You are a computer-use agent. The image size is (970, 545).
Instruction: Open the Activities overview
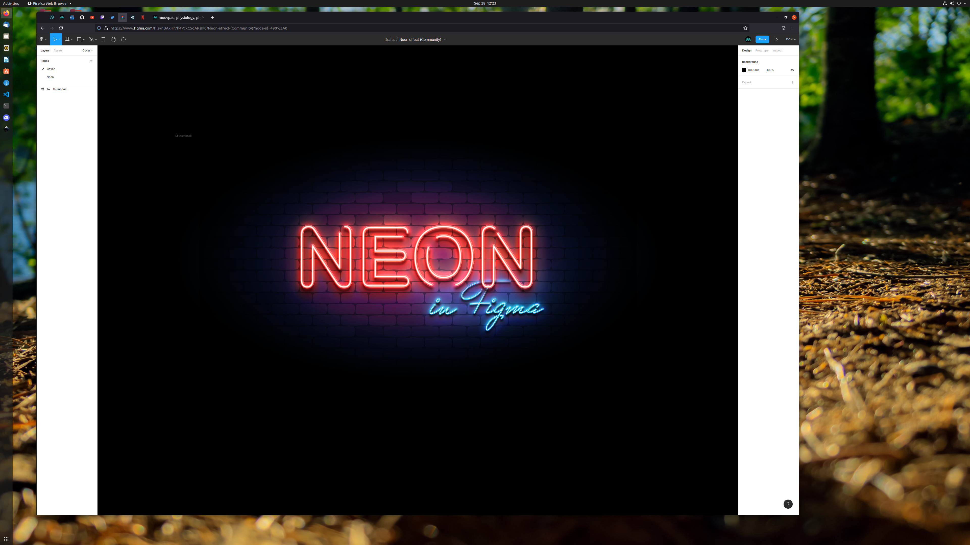(x=11, y=3)
